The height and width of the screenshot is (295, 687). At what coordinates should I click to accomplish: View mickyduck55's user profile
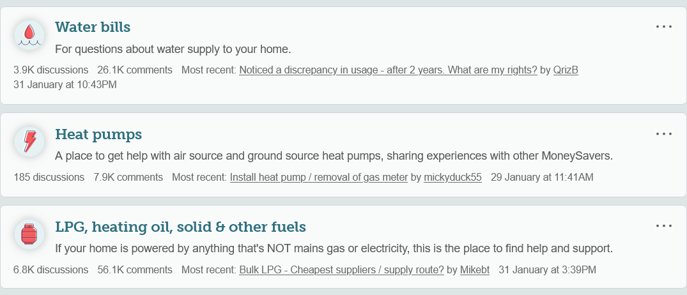coord(452,178)
